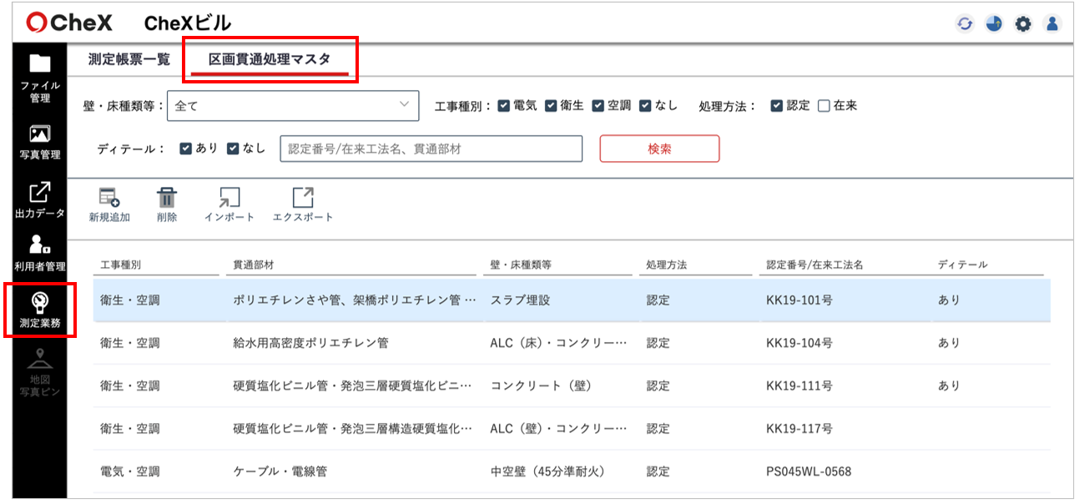Expand the 壁・床種類等 dropdown
Screen dimensions: 1079x504
292,106
